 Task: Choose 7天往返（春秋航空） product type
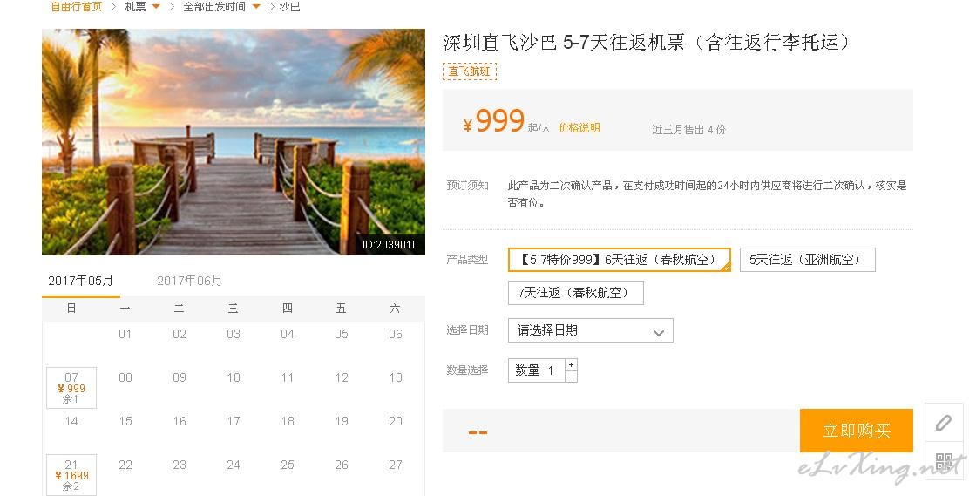[x=576, y=293]
